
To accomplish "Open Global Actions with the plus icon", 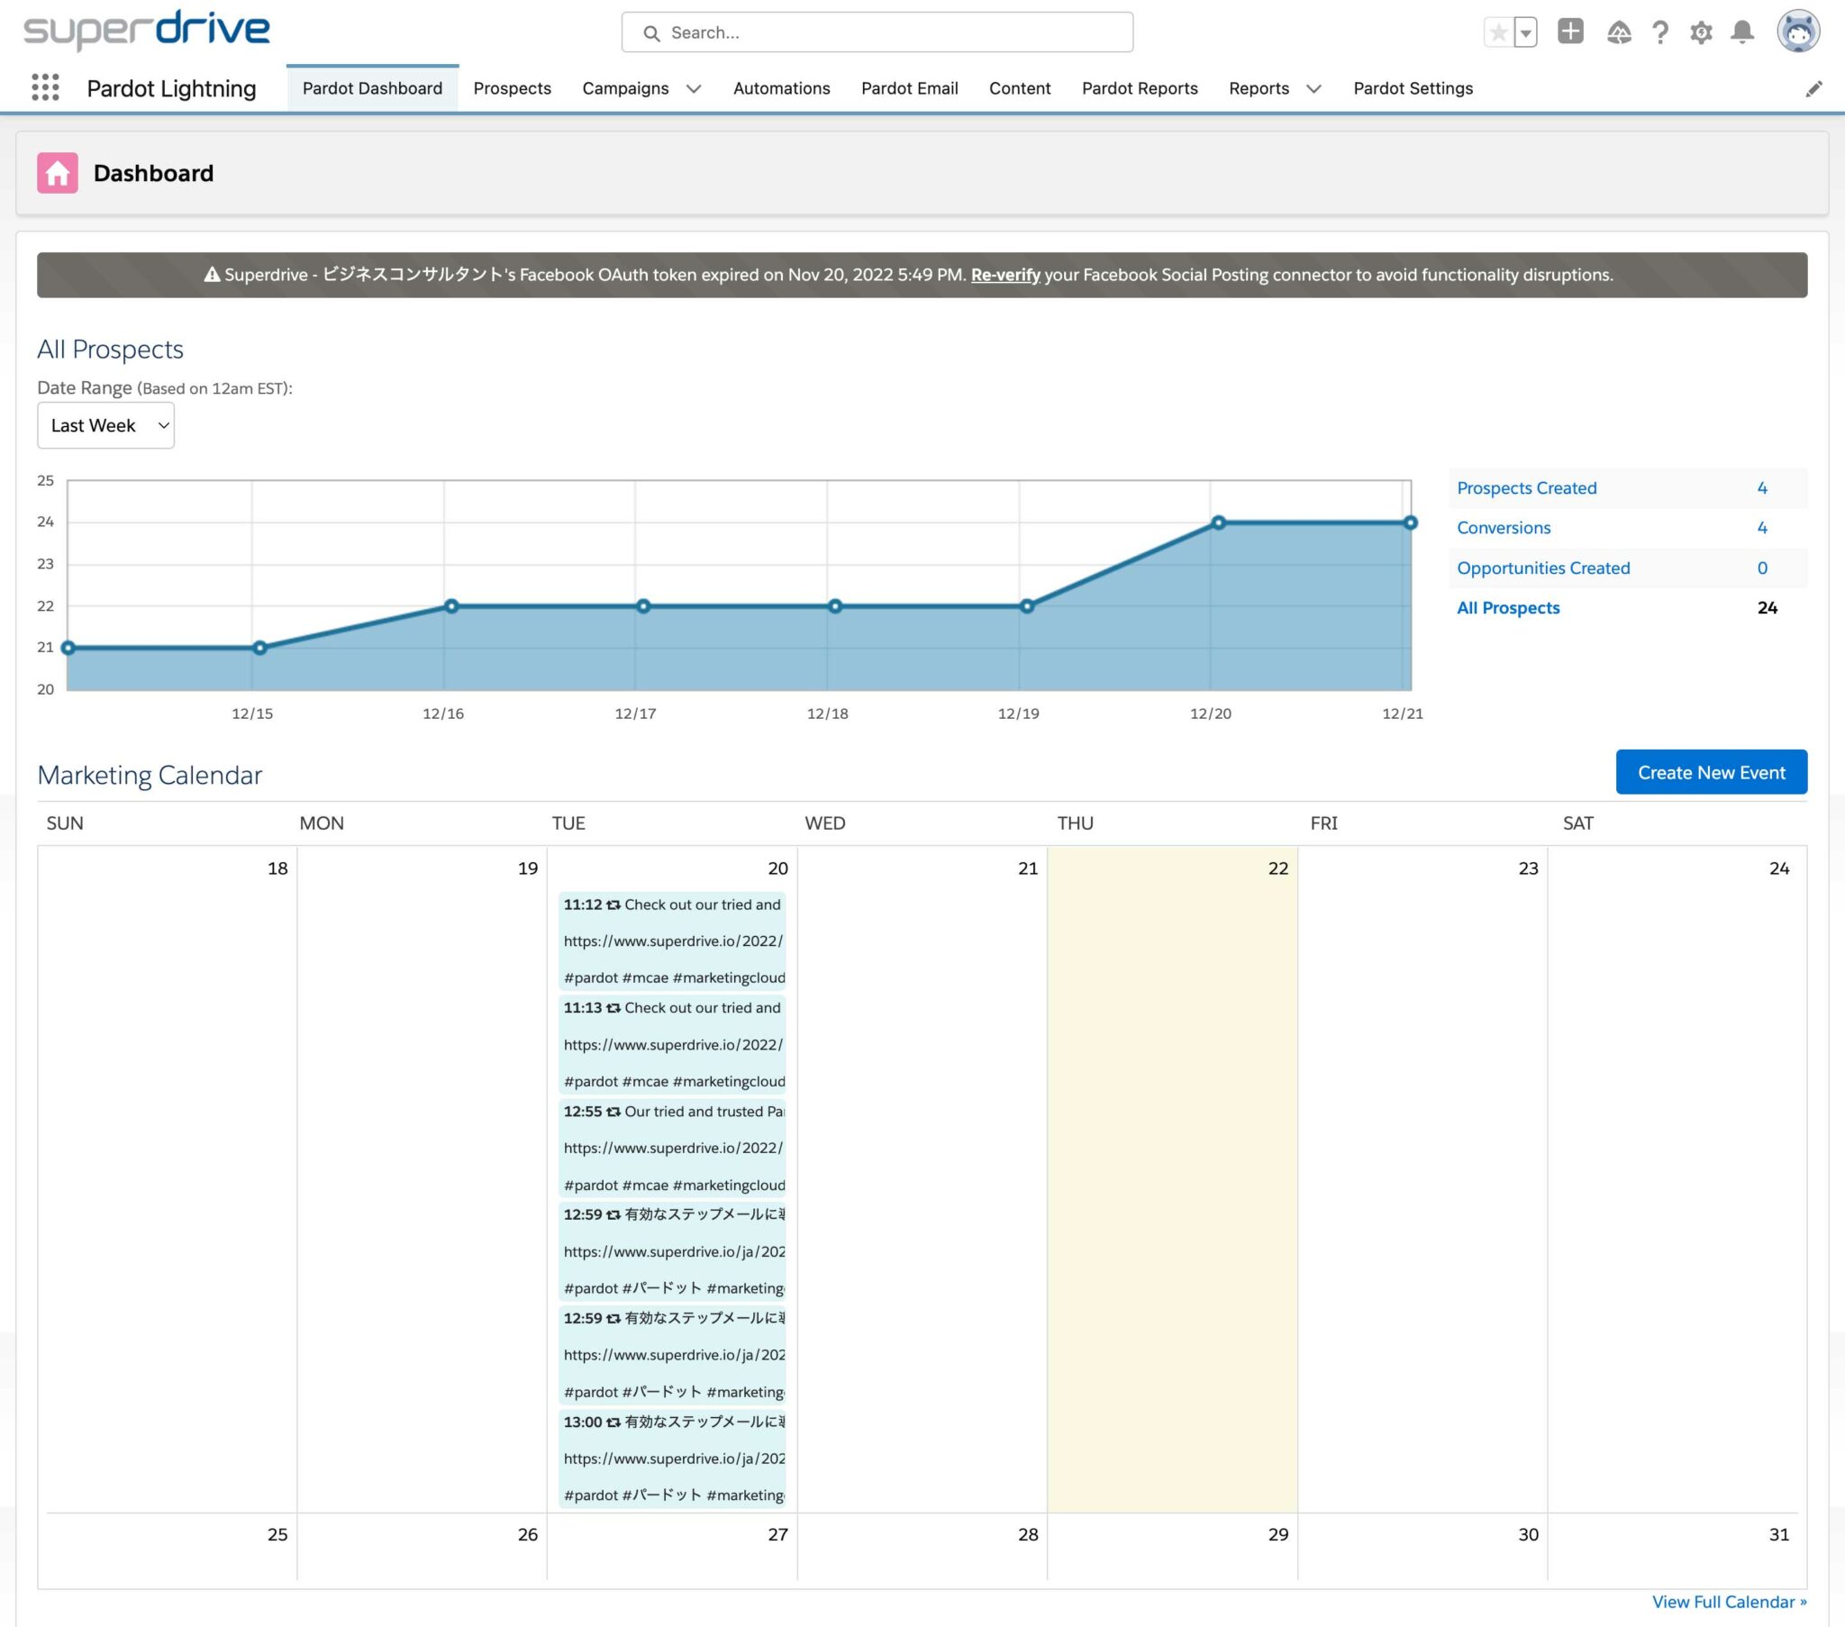I will (x=1571, y=32).
